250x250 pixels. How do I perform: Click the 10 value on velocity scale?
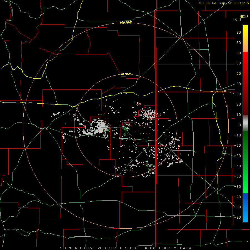(239, 115)
